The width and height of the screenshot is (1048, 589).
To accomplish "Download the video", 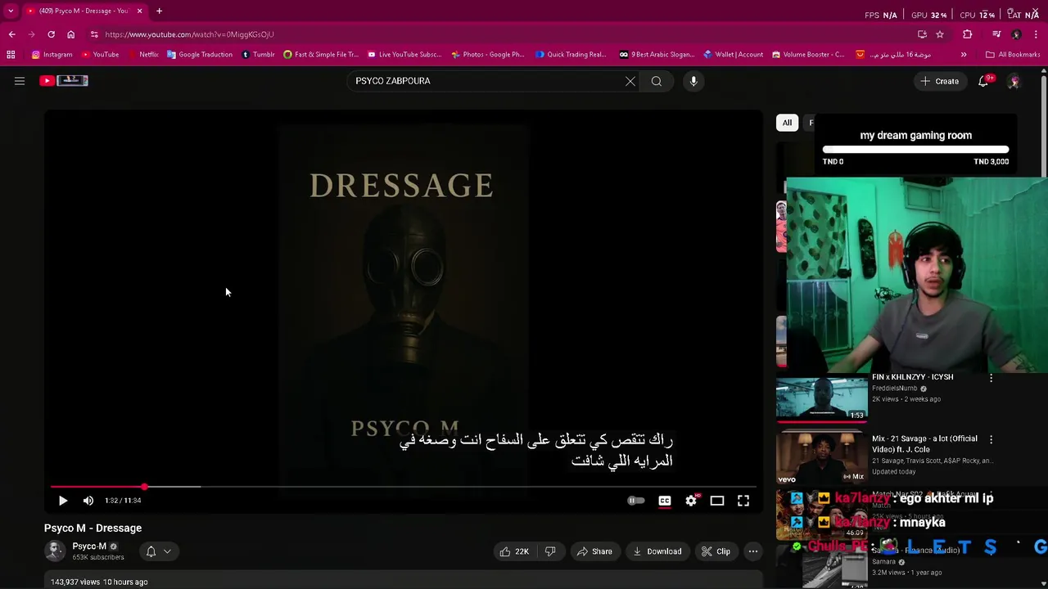I will pos(657,551).
